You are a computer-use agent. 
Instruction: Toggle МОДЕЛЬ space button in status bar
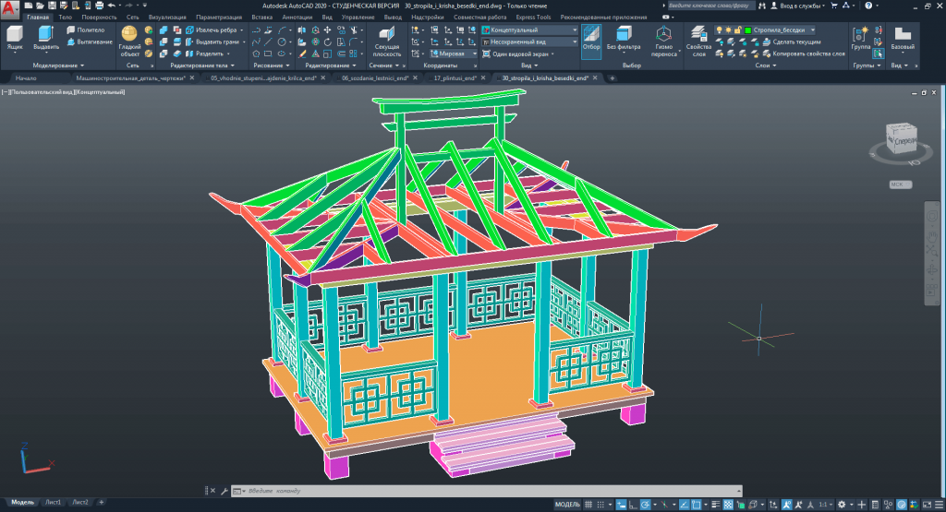pyautogui.click(x=566, y=505)
